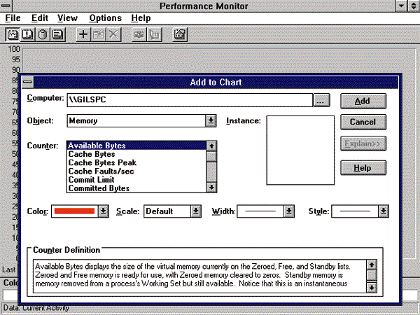Click Counter Definition scroll up arrow
Viewport: 420px width, 315px height.
click(372, 265)
